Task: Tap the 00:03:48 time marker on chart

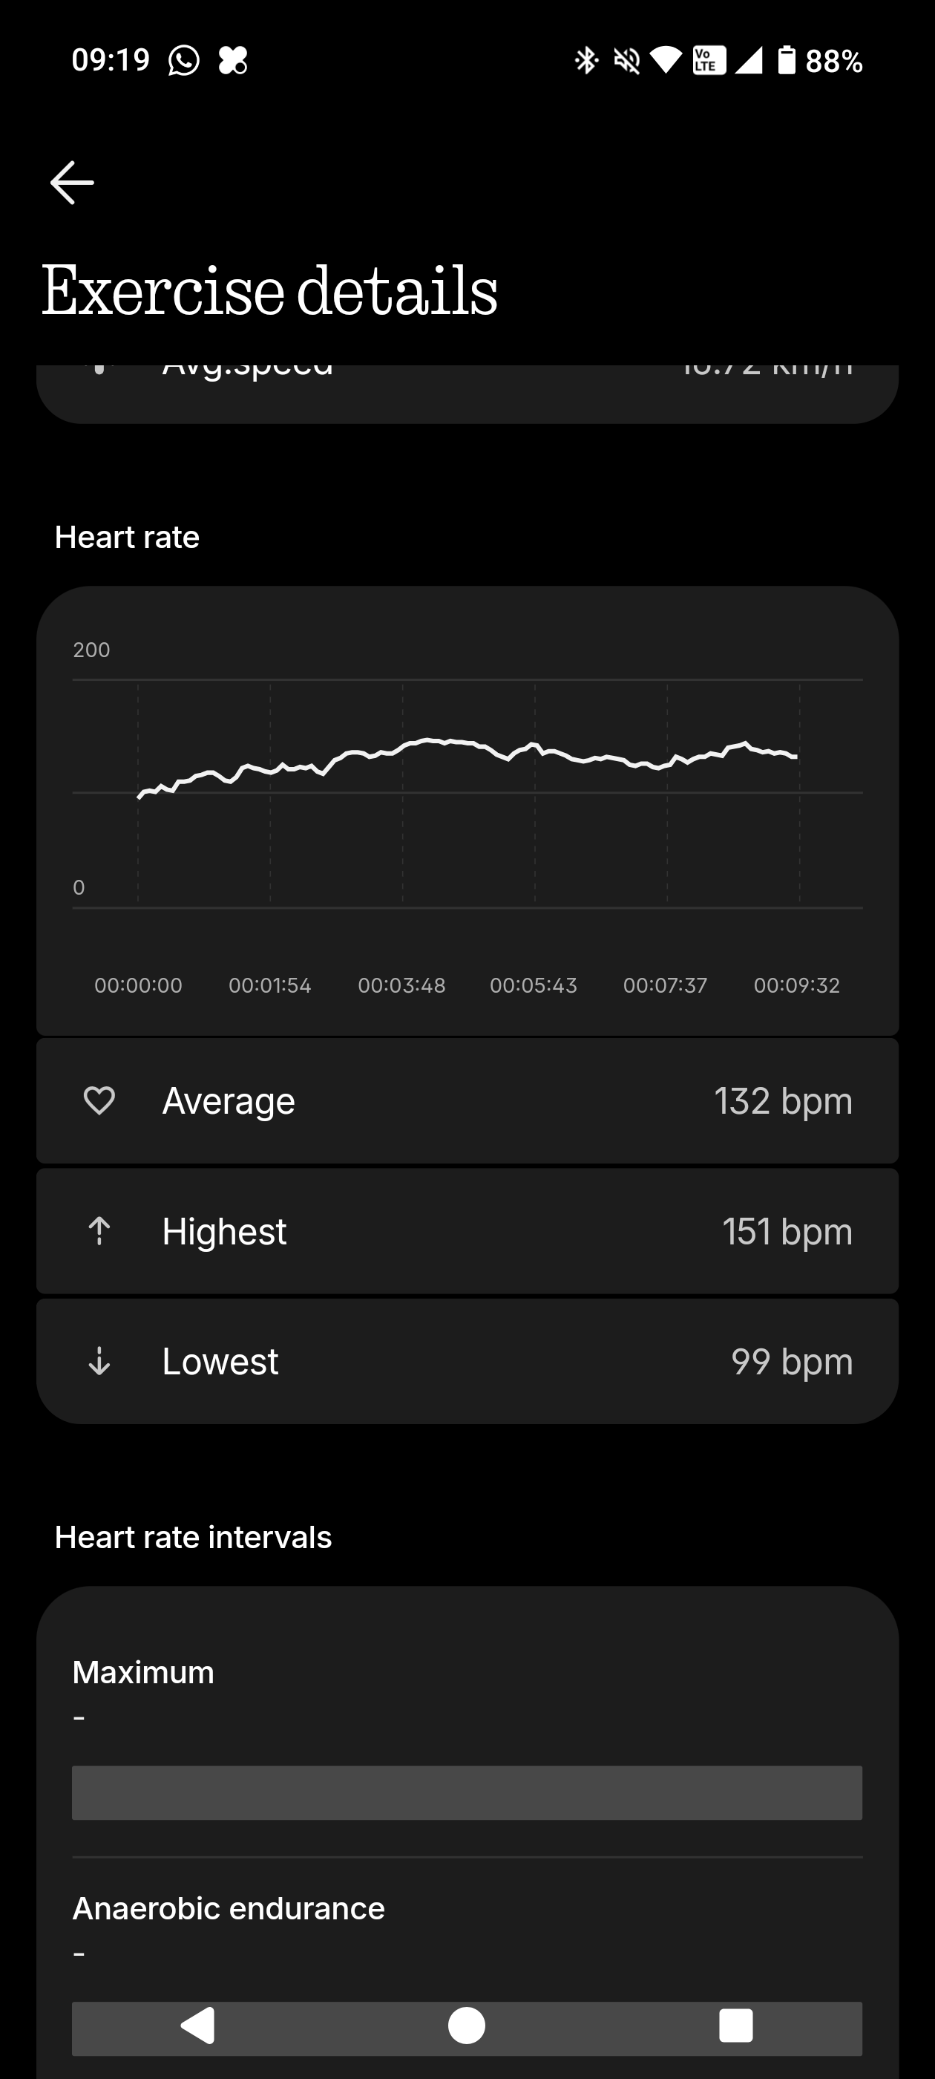Action: point(401,985)
